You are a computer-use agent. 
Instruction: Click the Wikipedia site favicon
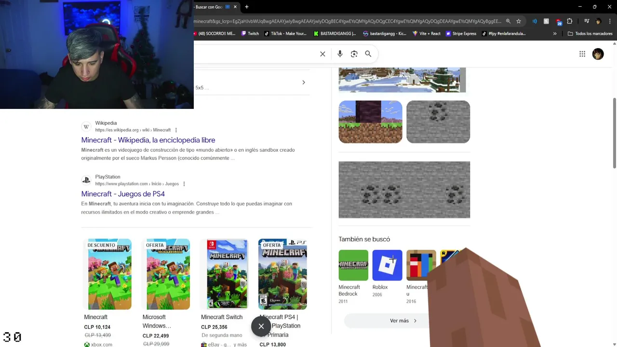click(x=86, y=127)
